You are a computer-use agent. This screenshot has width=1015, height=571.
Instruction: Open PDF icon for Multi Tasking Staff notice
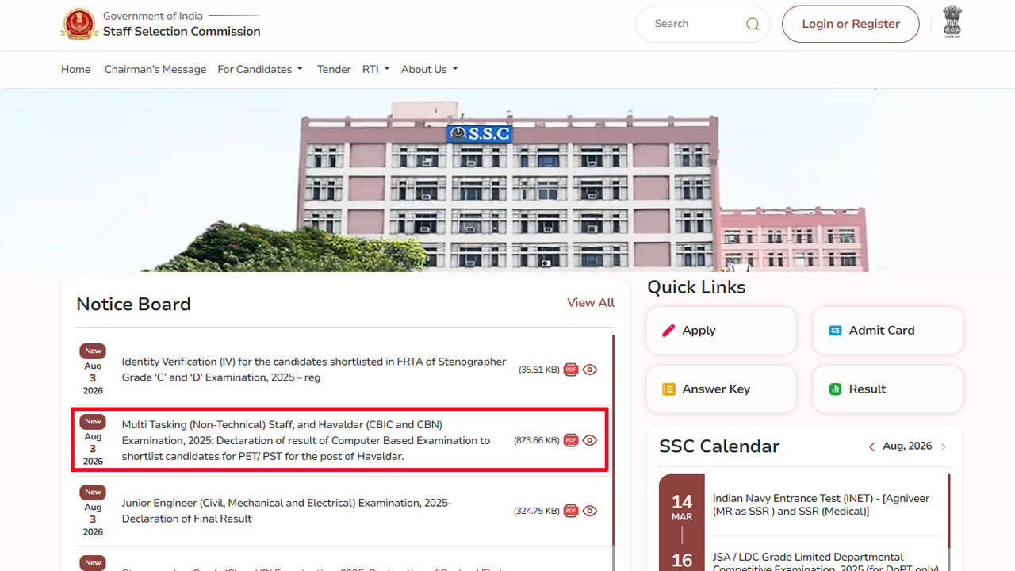coord(571,440)
